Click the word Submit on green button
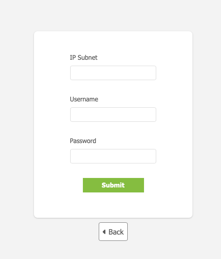The height and width of the screenshot is (259, 221). click(x=113, y=185)
